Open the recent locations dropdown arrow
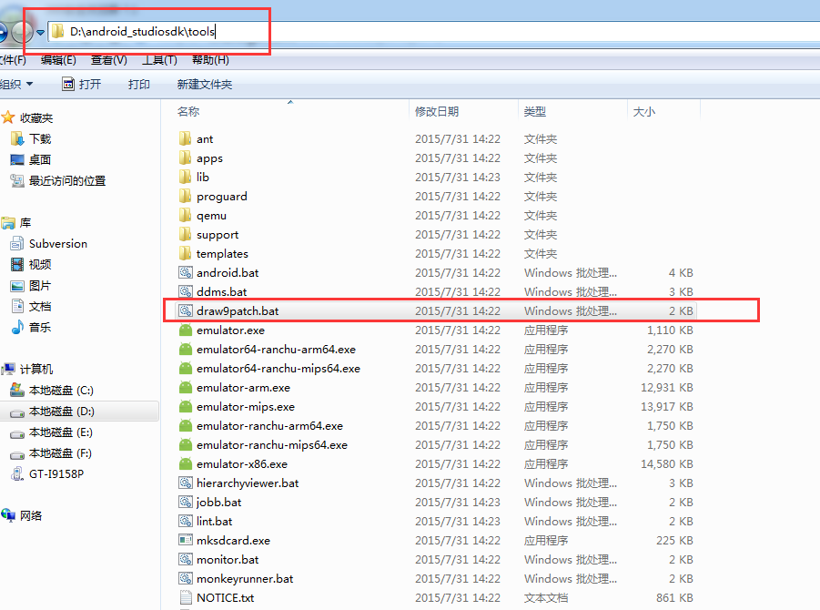The height and width of the screenshot is (610, 820). 40,33
